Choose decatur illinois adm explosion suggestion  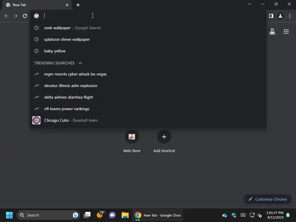click(x=148, y=86)
